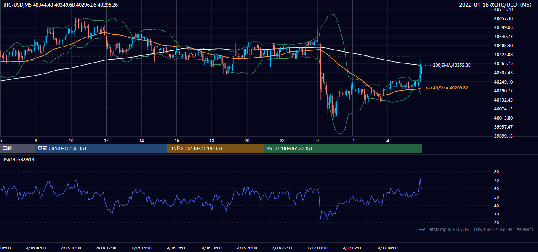This screenshot has height=252, width=538.
Task: Click the 4/17 00:00 time axis label
Action: [317, 248]
